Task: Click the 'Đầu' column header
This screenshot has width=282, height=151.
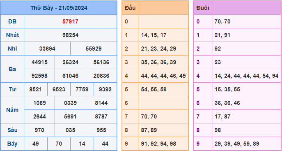Action: pyautogui.click(x=130, y=8)
